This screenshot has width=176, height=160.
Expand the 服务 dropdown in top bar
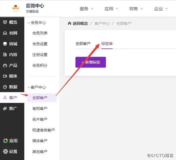click(86, 9)
